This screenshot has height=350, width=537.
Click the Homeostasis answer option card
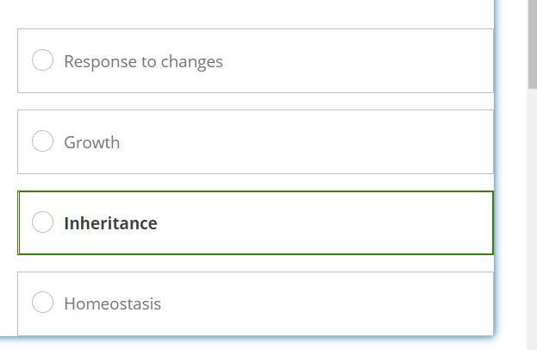click(x=345, y=303)
